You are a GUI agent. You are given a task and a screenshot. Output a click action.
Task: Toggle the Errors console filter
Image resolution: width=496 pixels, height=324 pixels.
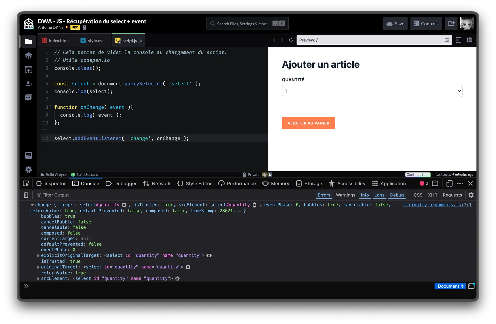(x=324, y=195)
